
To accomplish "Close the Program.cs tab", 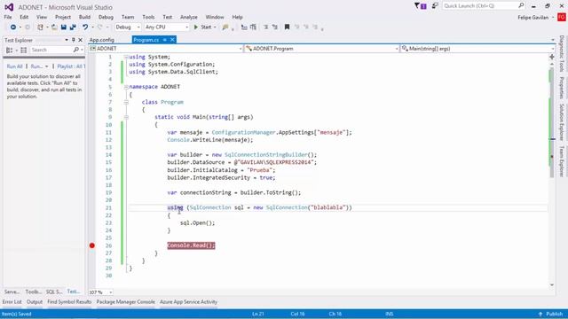I will tap(172, 40).
